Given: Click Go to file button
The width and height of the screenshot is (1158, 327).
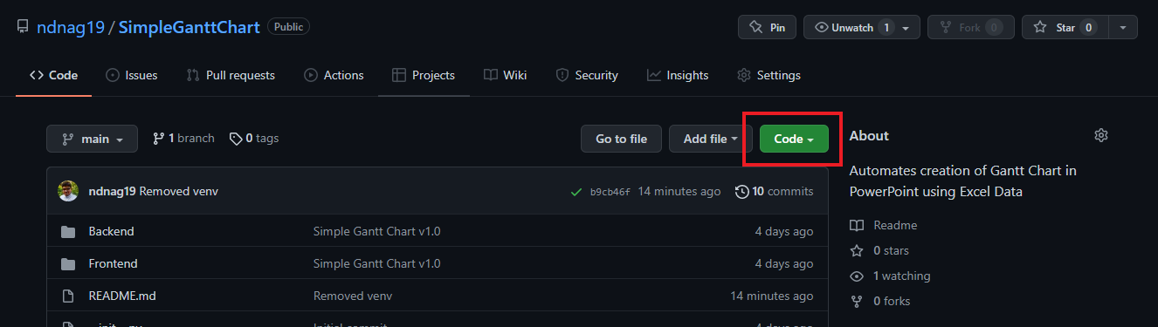Looking at the screenshot, I should tap(621, 139).
